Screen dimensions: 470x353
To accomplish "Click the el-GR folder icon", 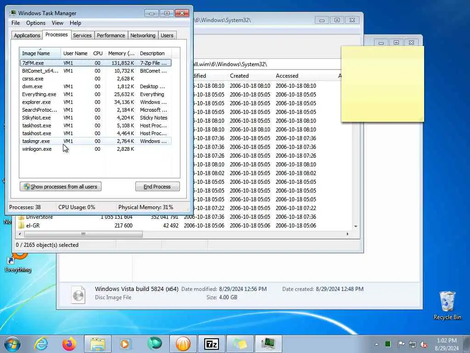I will pos(21,225).
